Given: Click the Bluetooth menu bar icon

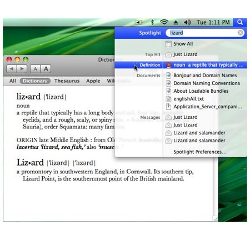Looking at the screenshot, I should pos(152,22).
